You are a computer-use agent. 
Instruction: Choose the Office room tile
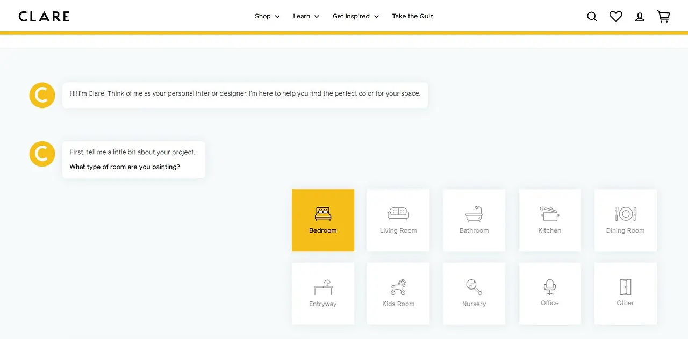(x=550, y=293)
